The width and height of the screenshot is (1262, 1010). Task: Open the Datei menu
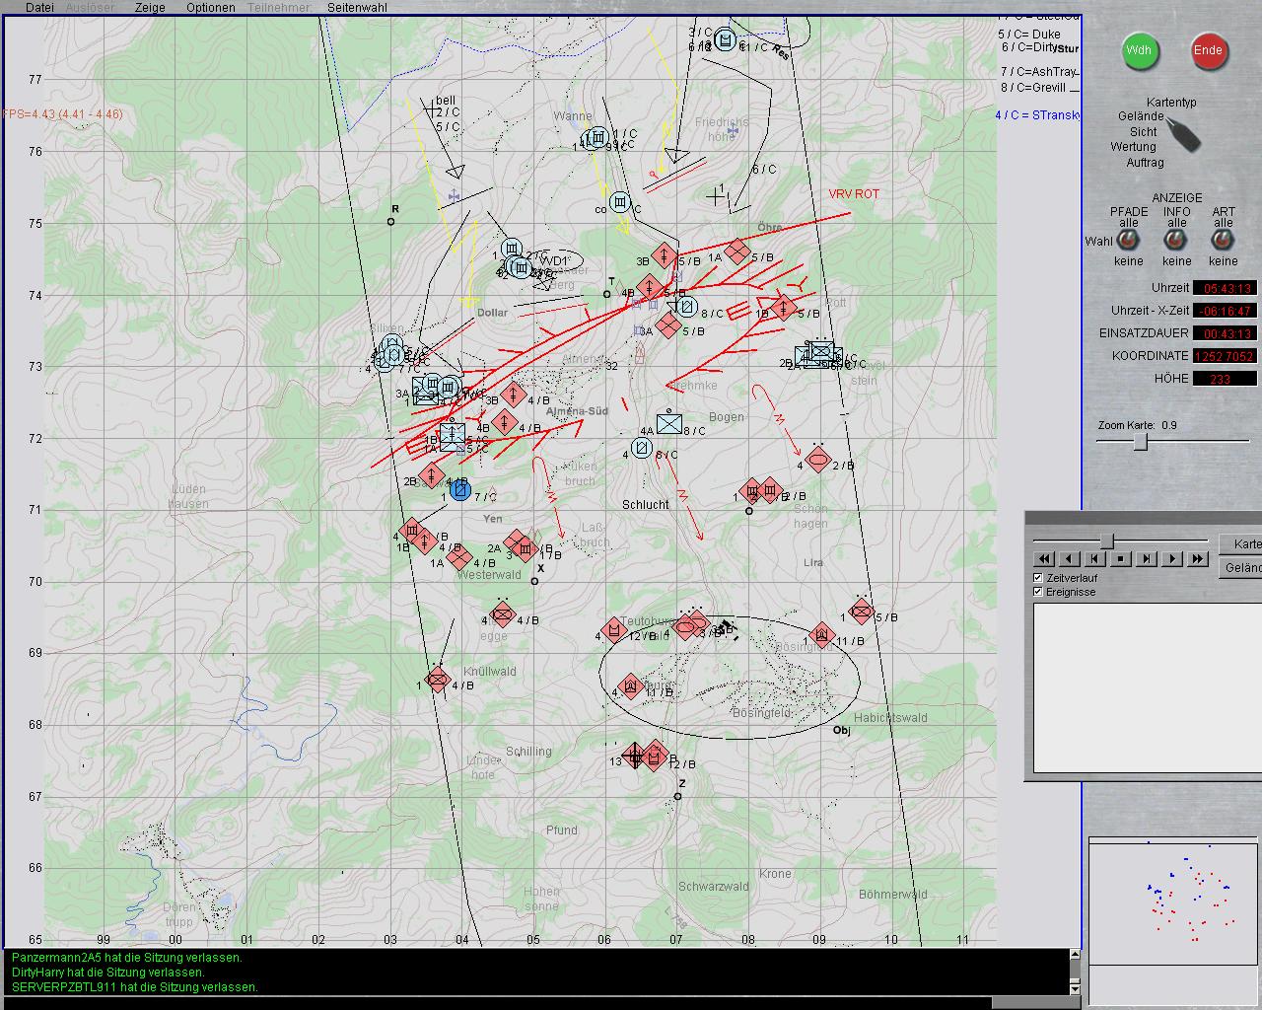[x=39, y=8]
